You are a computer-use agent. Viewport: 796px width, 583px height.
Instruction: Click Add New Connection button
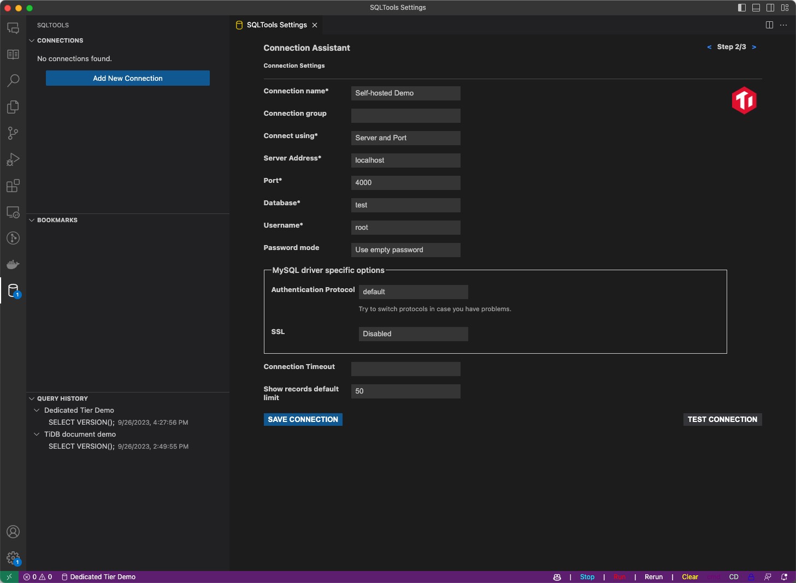tap(128, 78)
